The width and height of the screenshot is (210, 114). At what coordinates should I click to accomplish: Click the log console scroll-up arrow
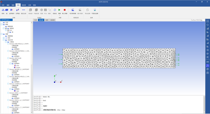tap(204, 97)
